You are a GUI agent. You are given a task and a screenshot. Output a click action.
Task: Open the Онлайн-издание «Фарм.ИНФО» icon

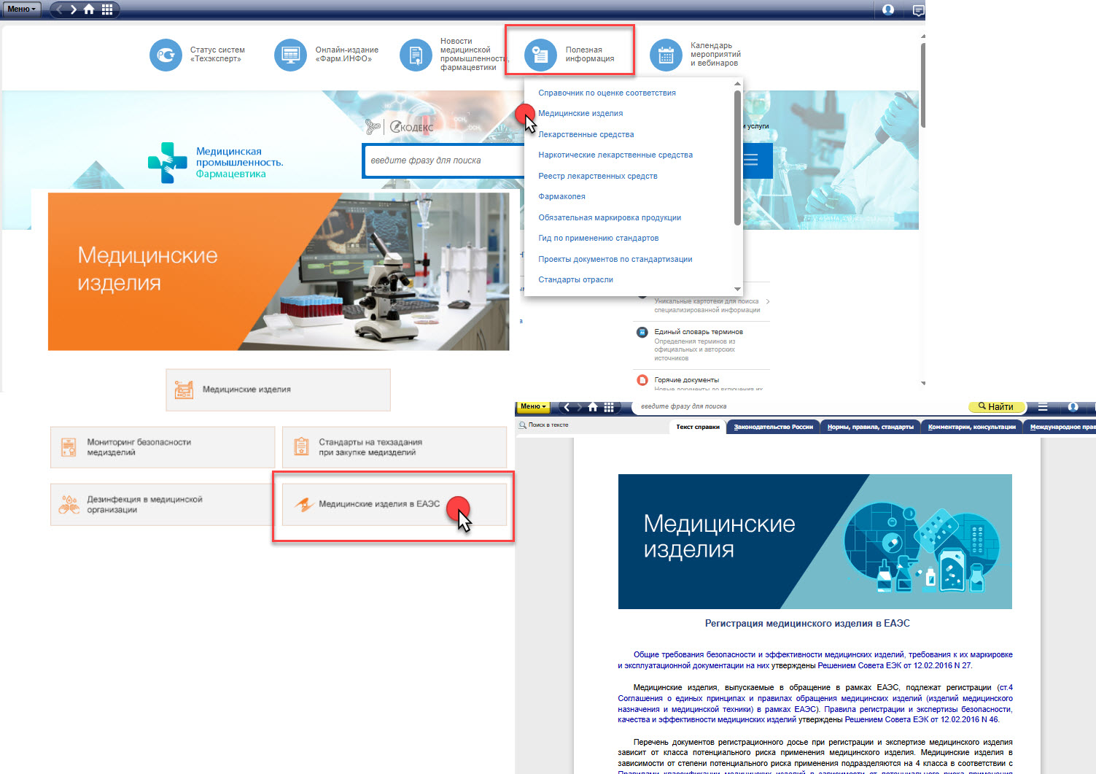pos(290,55)
